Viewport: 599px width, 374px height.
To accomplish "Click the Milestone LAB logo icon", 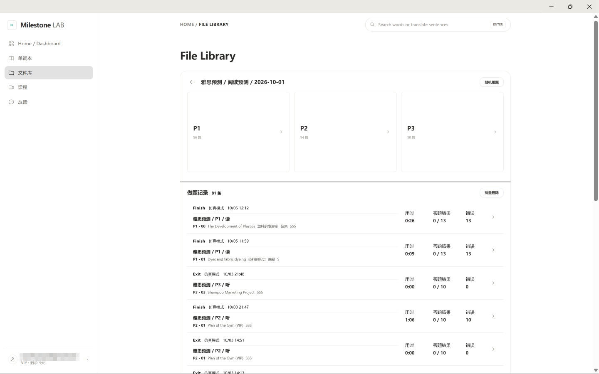I will pos(12,25).
